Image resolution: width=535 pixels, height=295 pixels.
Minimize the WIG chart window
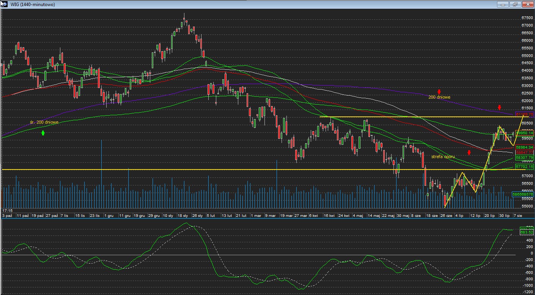tap(504, 5)
